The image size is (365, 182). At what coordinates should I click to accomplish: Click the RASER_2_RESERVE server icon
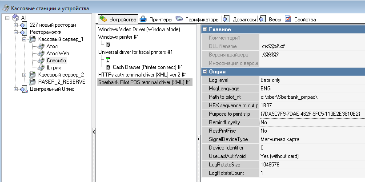pyautogui.click(x=32, y=82)
